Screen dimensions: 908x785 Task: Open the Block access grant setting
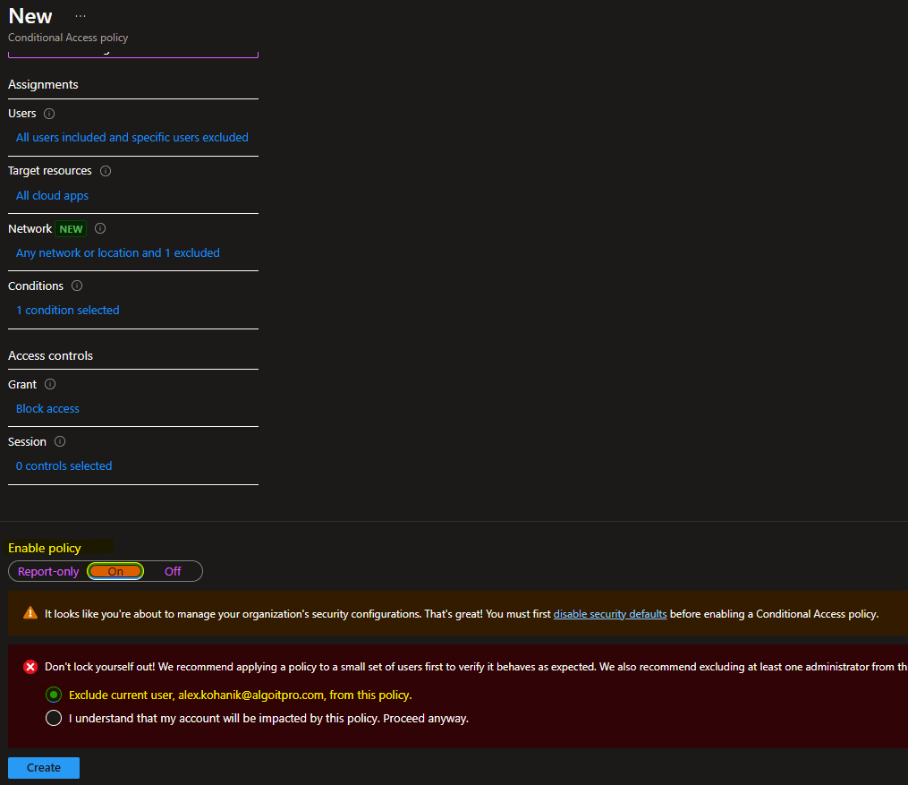tap(47, 409)
